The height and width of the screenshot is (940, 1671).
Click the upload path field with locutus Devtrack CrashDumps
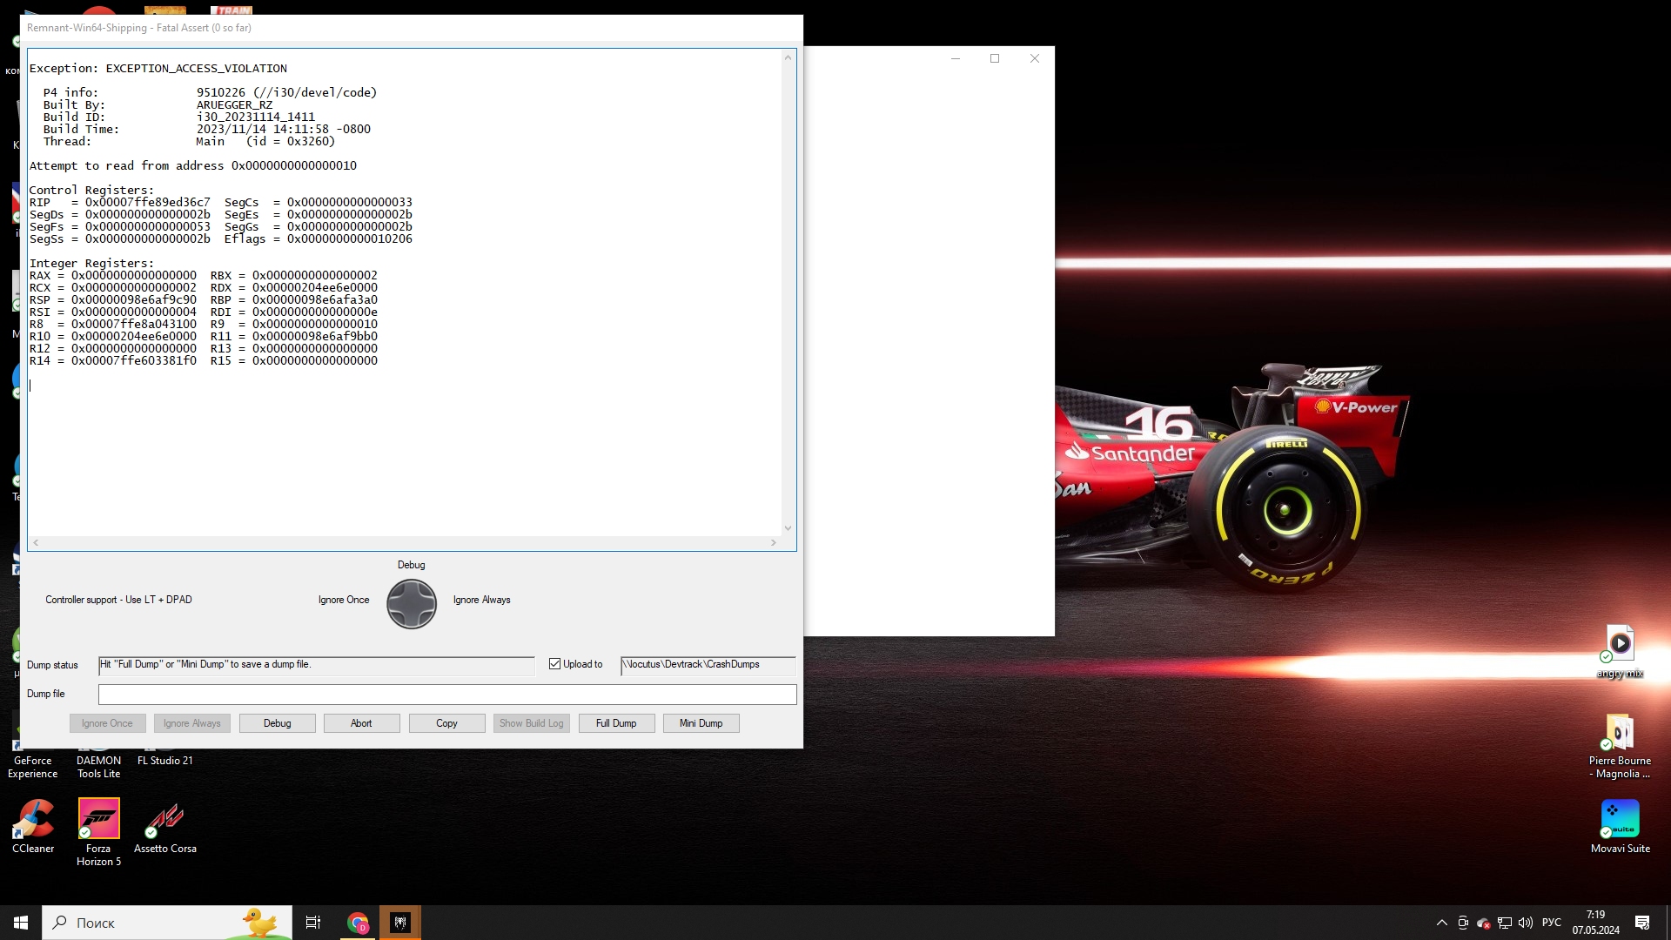click(x=708, y=666)
